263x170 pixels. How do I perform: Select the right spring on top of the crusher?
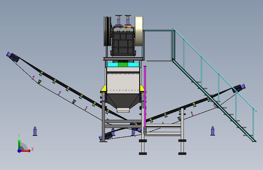128,20
